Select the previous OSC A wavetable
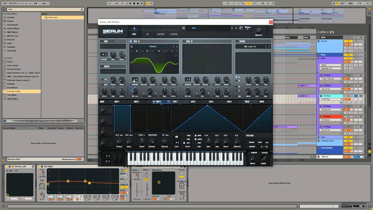Screen dimensions: 373x210 pos(173,46)
